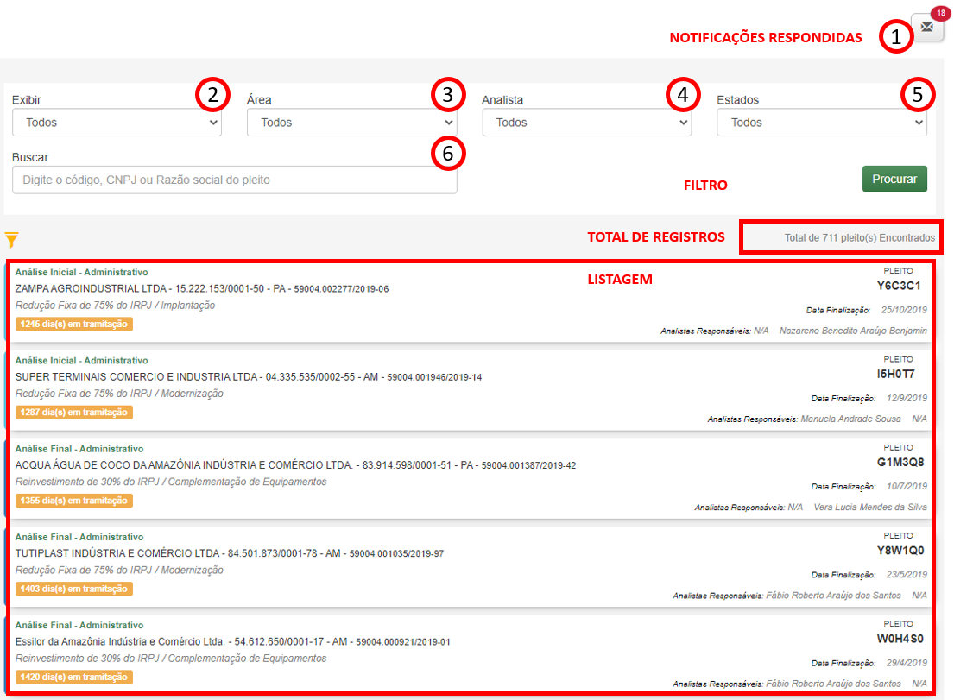Click Análise Inicial - Administrativo label of ZAMPA row
Viewport: 954px width, 700px height.
[81, 273]
